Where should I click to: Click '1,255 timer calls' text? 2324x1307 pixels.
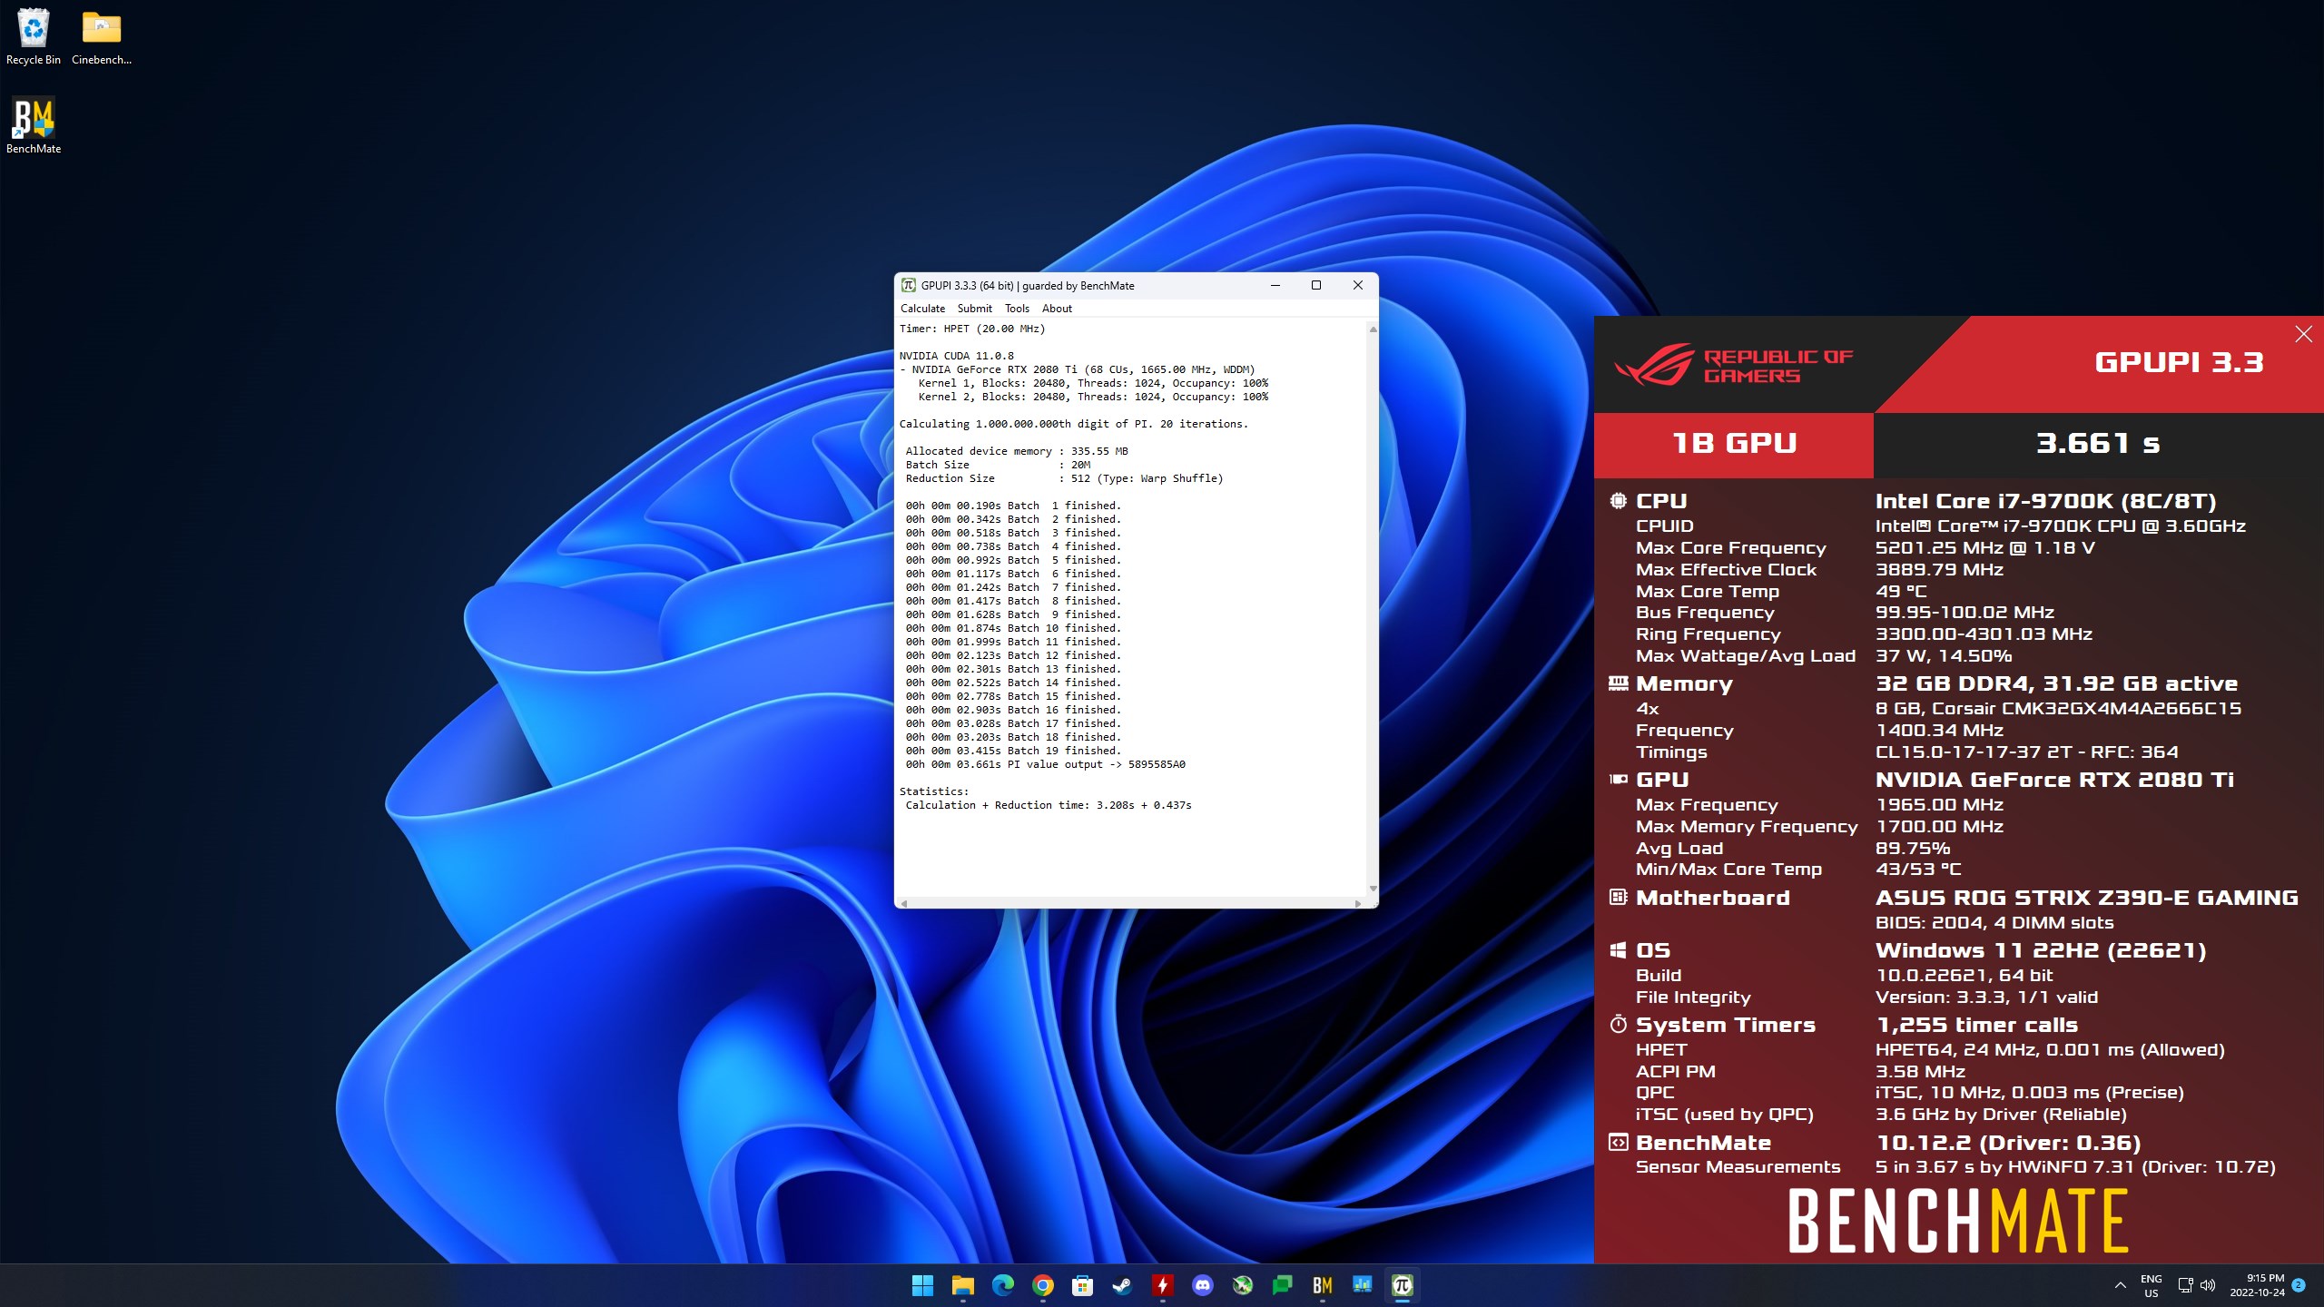(1976, 1025)
